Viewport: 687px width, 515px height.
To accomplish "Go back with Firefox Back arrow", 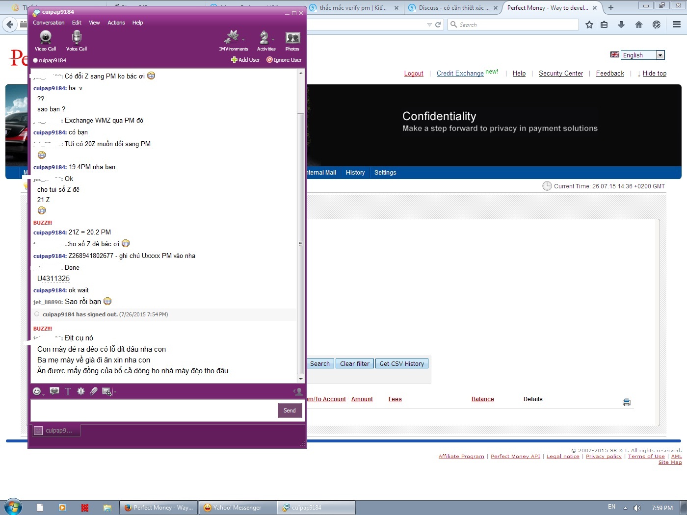I will pyautogui.click(x=10, y=25).
